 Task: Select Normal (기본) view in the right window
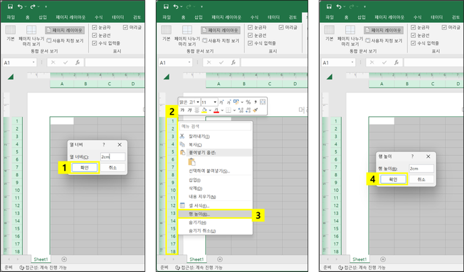pyautogui.click(x=329, y=33)
